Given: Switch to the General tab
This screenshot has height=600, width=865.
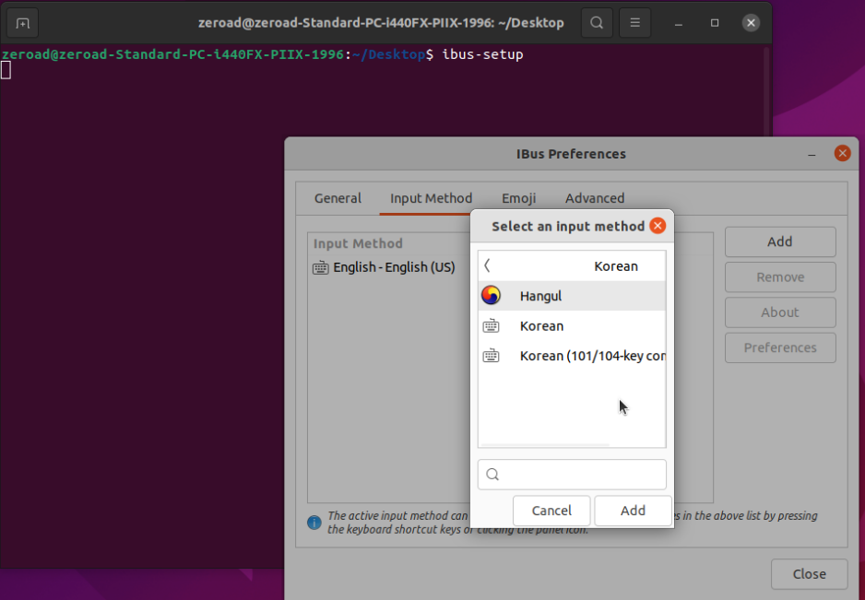Looking at the screenshot, I should [338, 198].
